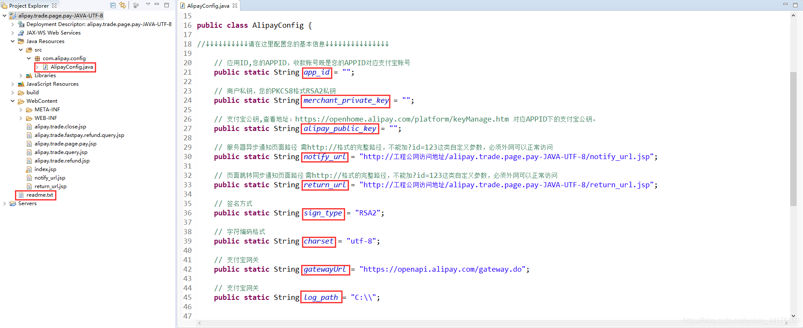Click the WEB-INF folder icon

(29, 118)
